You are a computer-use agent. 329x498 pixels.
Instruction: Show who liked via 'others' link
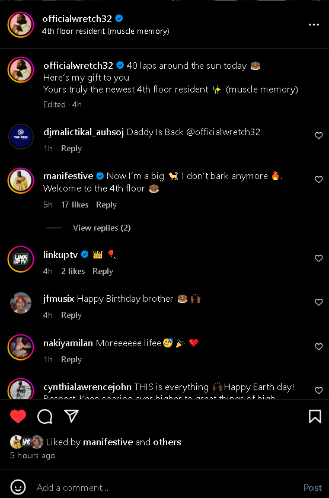tap(167, 442)
